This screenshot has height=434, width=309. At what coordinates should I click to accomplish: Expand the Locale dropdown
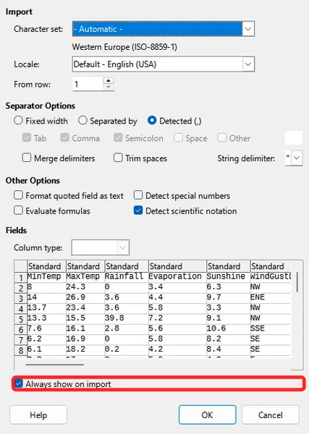[248, 64]
